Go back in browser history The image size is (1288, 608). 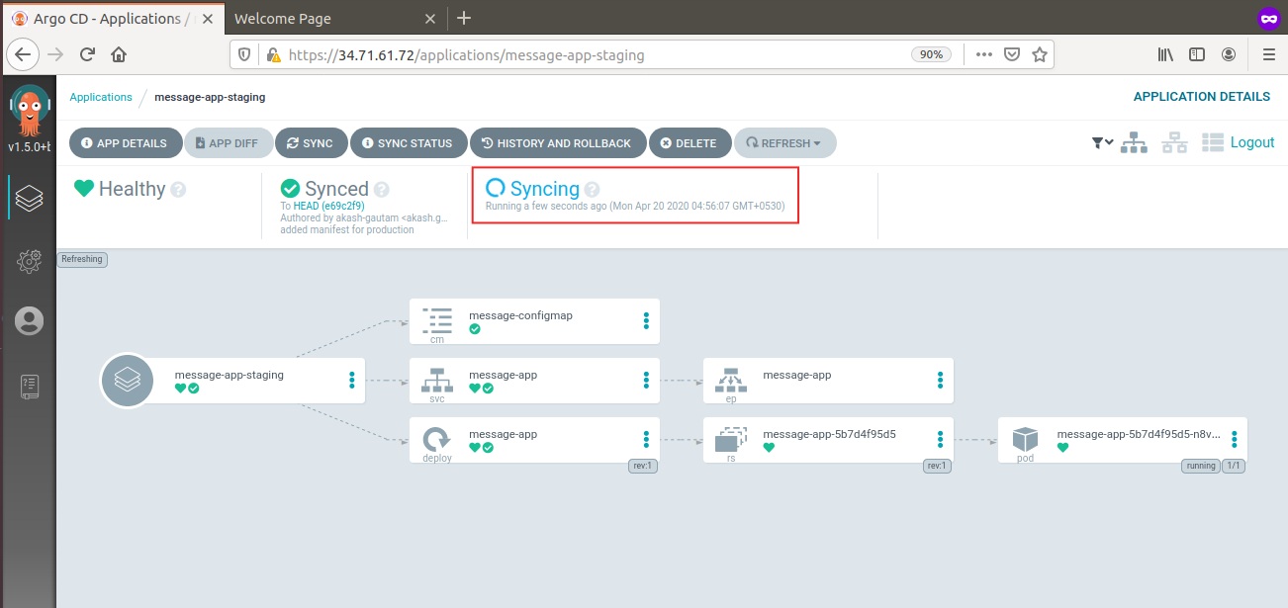click(x=24, y=54)
